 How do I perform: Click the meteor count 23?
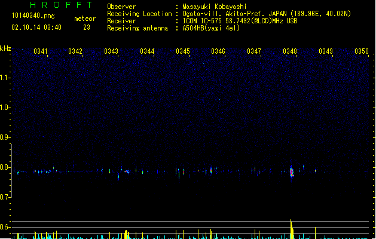point(87,27)
